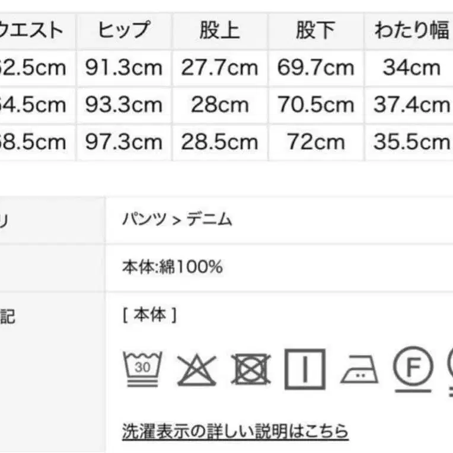Image resolution: width=453 pixels, height=453 pixels.
Task: Open the 洗濯表示の詳しい説明はこちら link
Action: [x=235, y=431]
